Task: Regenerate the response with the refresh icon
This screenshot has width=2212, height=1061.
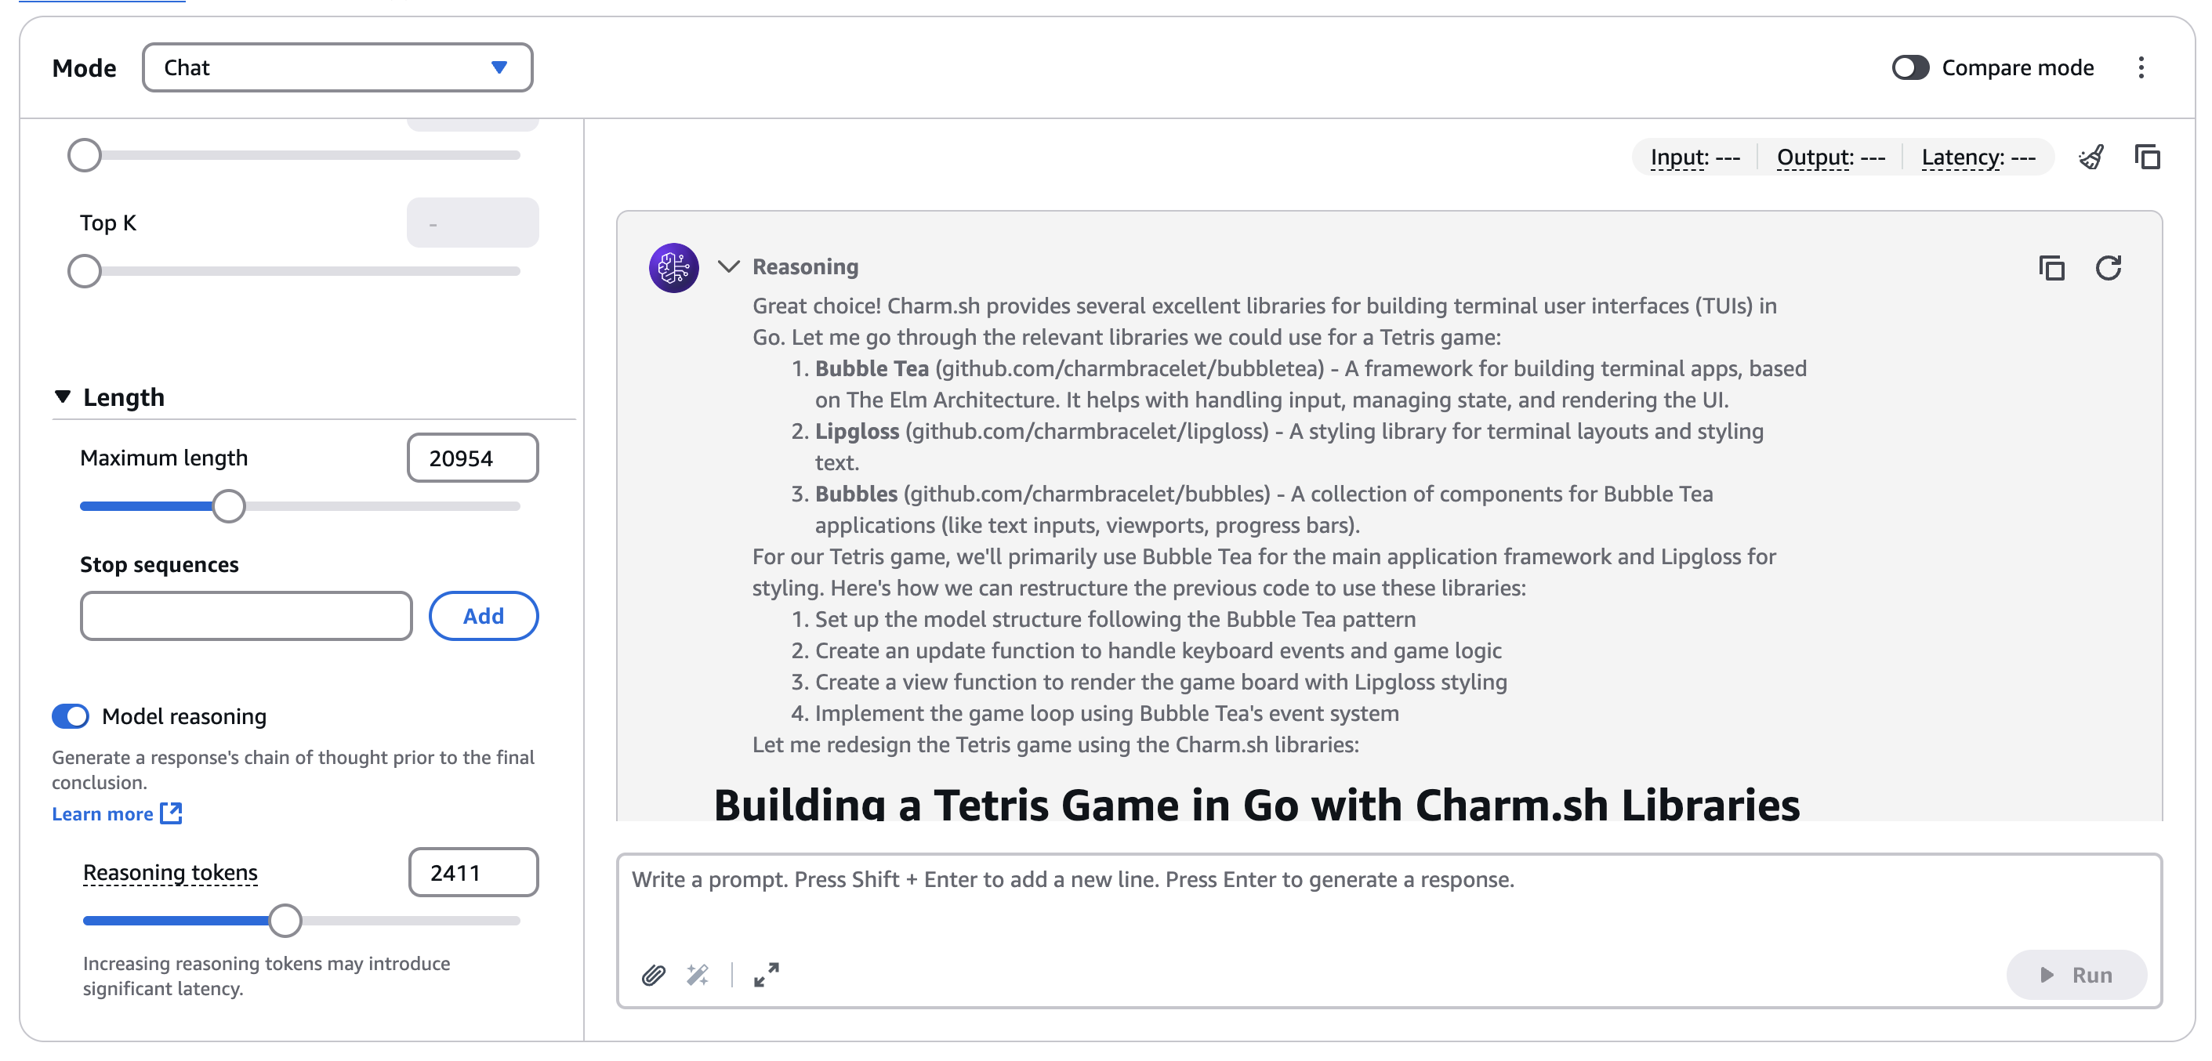Action: point(2108,268)
